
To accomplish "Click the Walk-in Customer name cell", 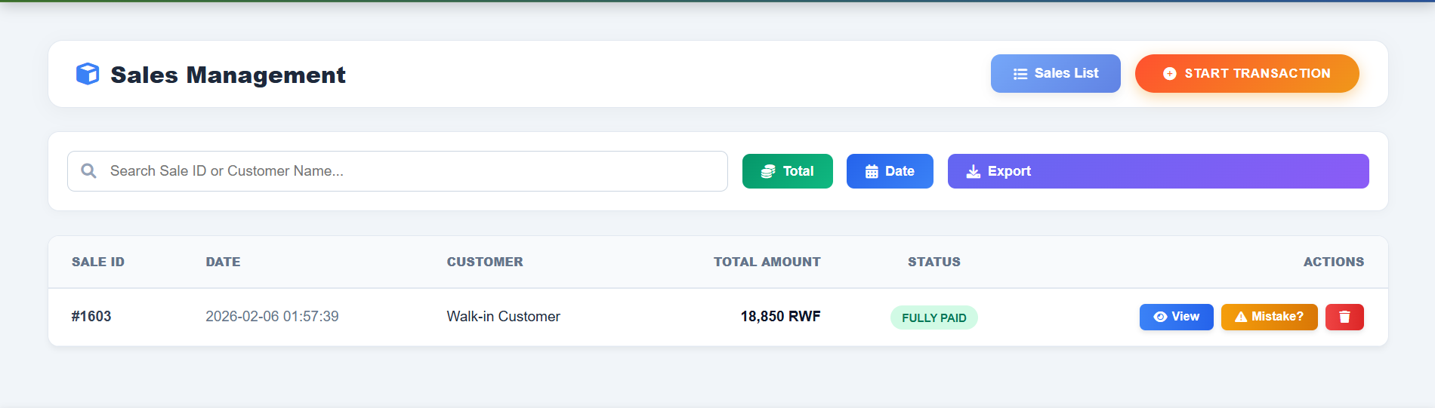I will (x=503, y=317).
